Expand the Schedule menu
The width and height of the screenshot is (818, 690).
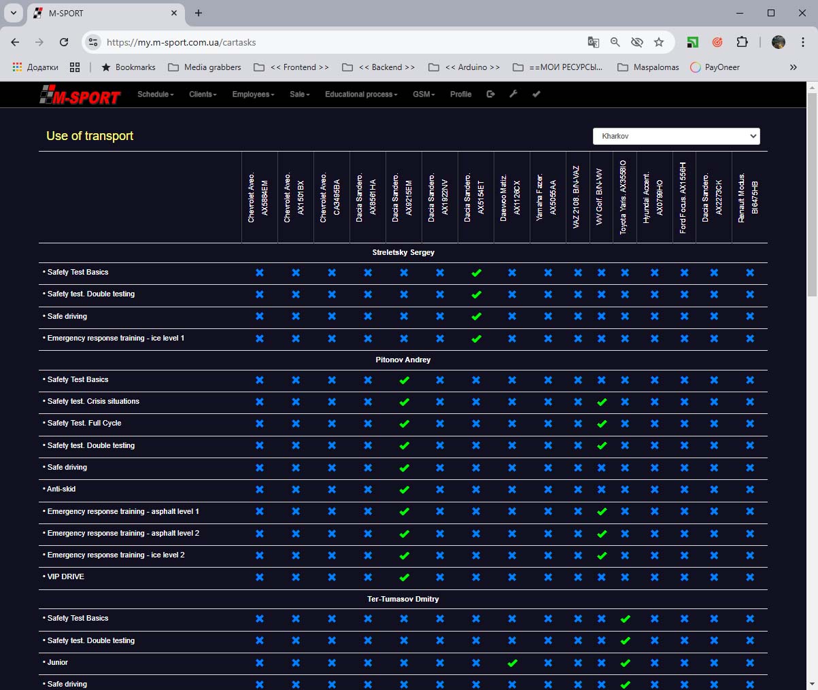pyautogui.click(x=155, y=94)
